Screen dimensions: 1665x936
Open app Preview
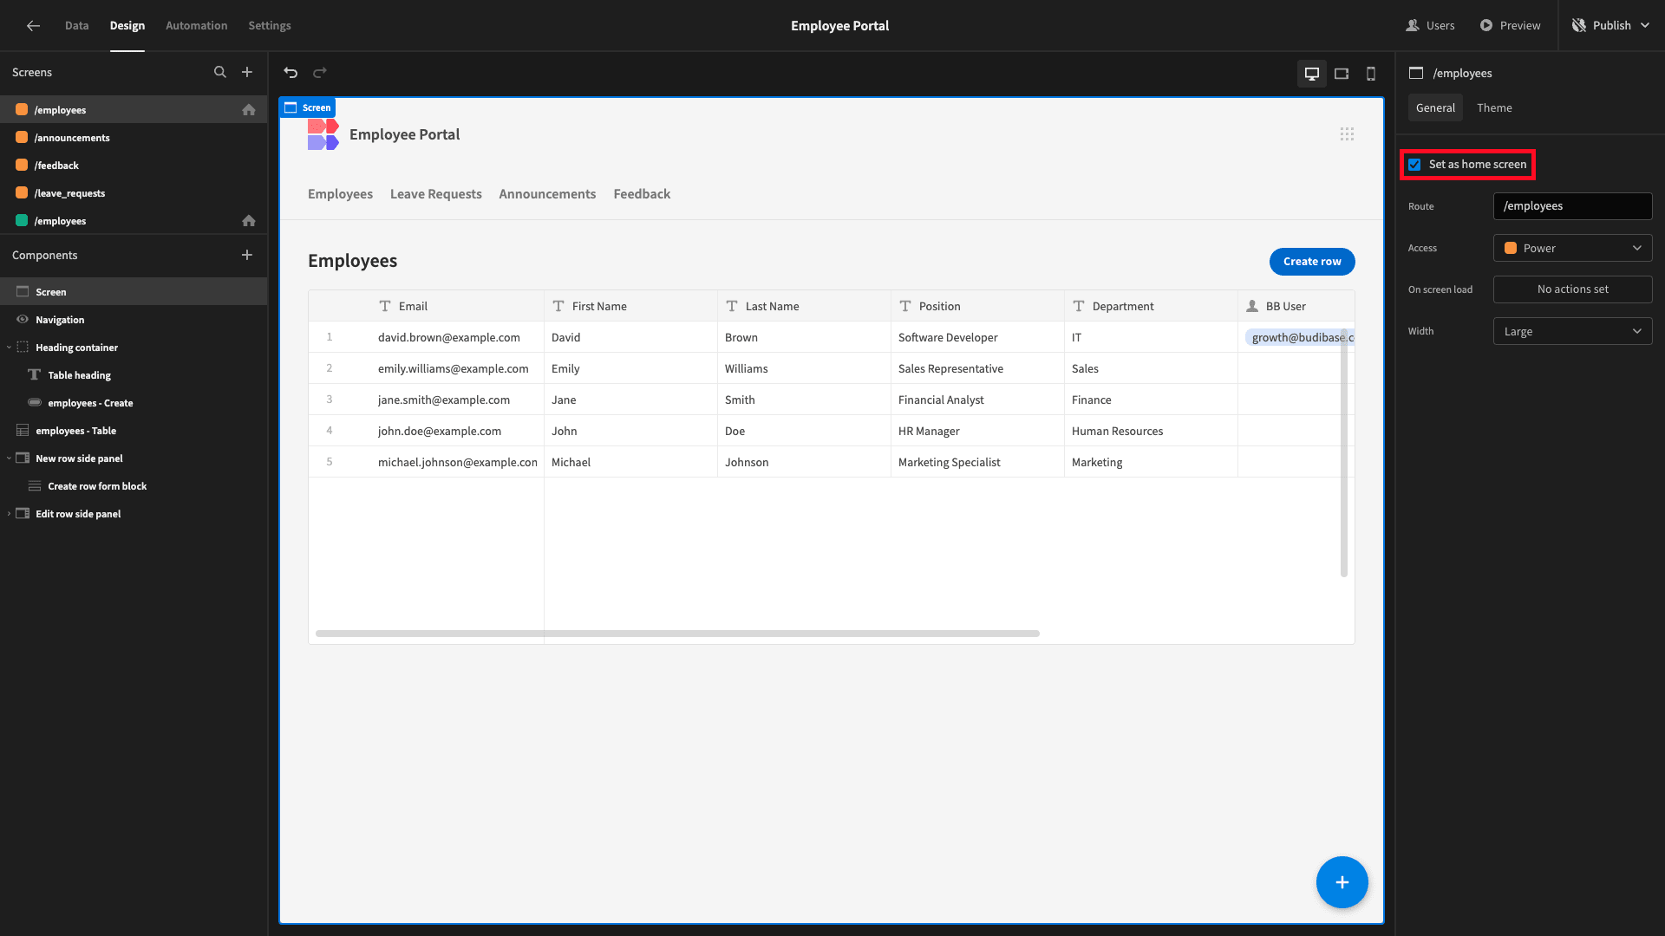pos(1510,25)
